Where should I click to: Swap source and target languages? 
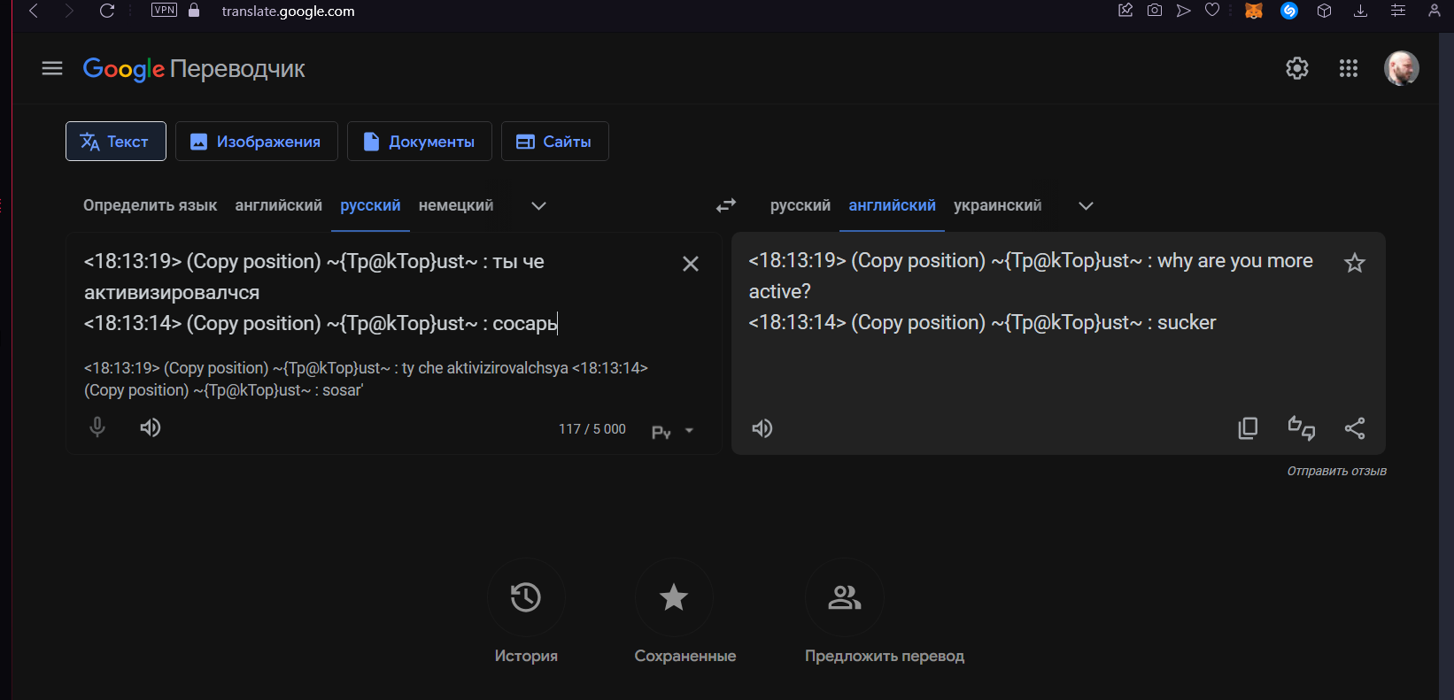(x=726, y=205)
